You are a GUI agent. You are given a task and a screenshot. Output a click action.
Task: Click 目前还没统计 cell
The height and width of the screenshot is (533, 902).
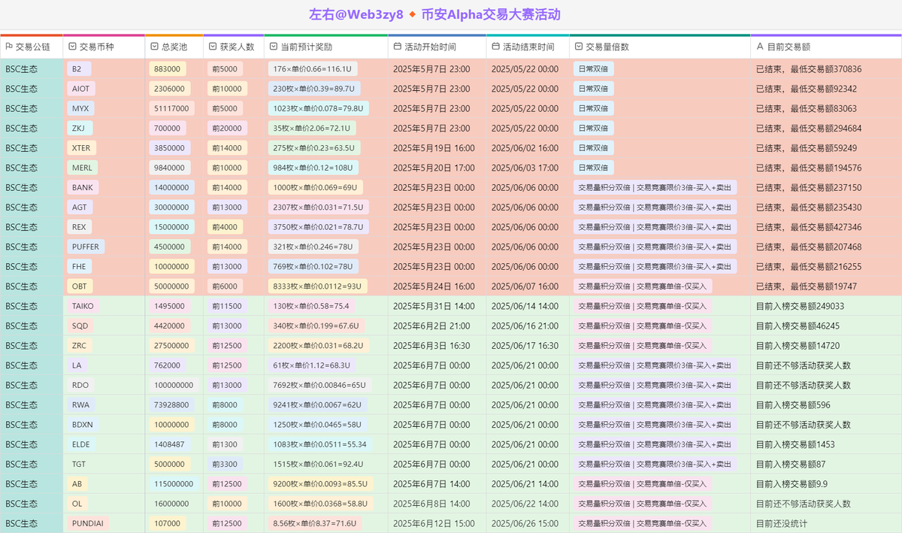(x=782, y=523)
